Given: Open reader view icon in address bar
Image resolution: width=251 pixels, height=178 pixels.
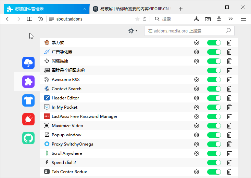Looking at the screenshot, I should [x=52, y=19].
